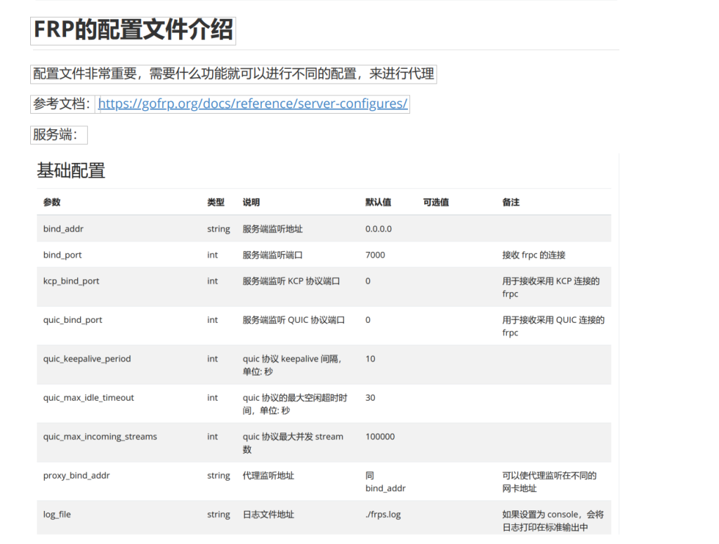719x544 pixels.
Task: Click the 参数 column header
Action: click(x=52, y=202)
